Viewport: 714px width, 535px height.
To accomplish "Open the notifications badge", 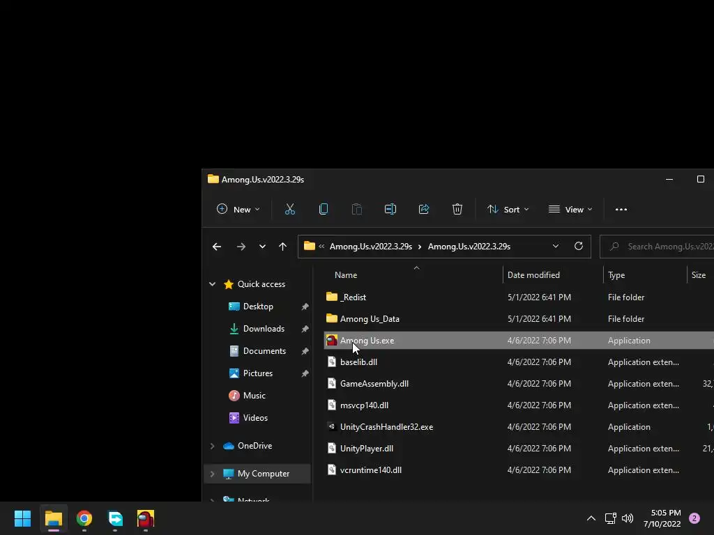I will [x=694, y=518].
